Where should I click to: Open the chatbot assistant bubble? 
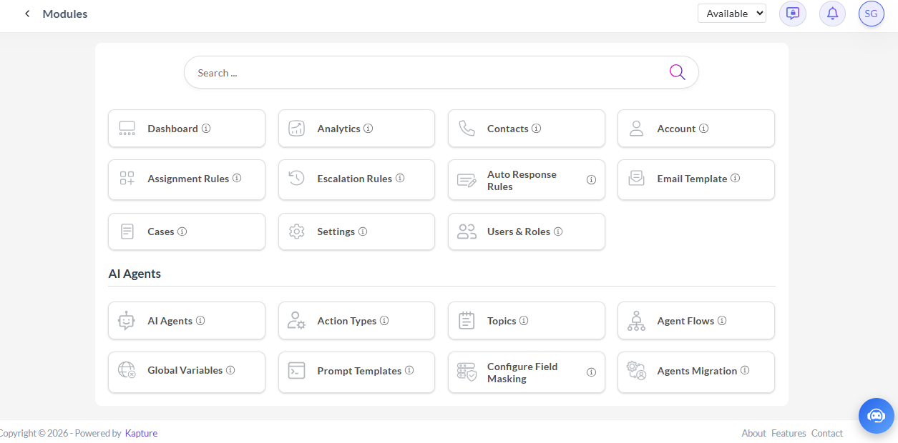click(876, 416)
